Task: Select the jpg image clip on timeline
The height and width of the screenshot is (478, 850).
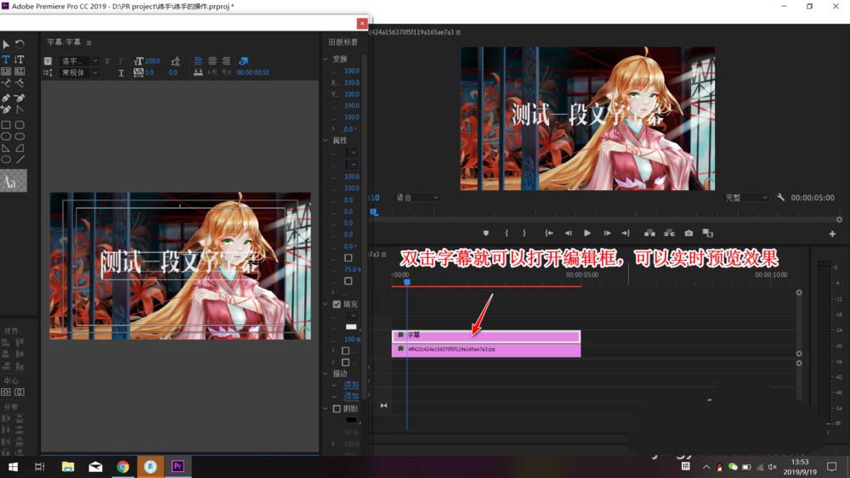Action: pos(485,350)
